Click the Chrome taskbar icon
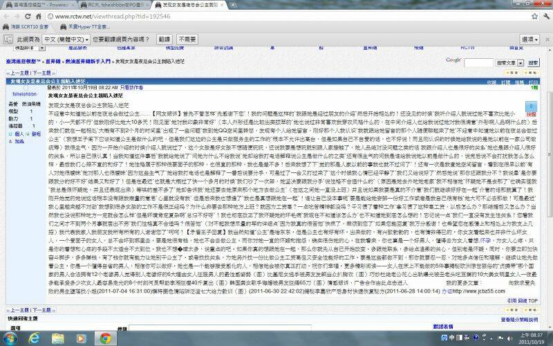553x346 pixels. 105,338
